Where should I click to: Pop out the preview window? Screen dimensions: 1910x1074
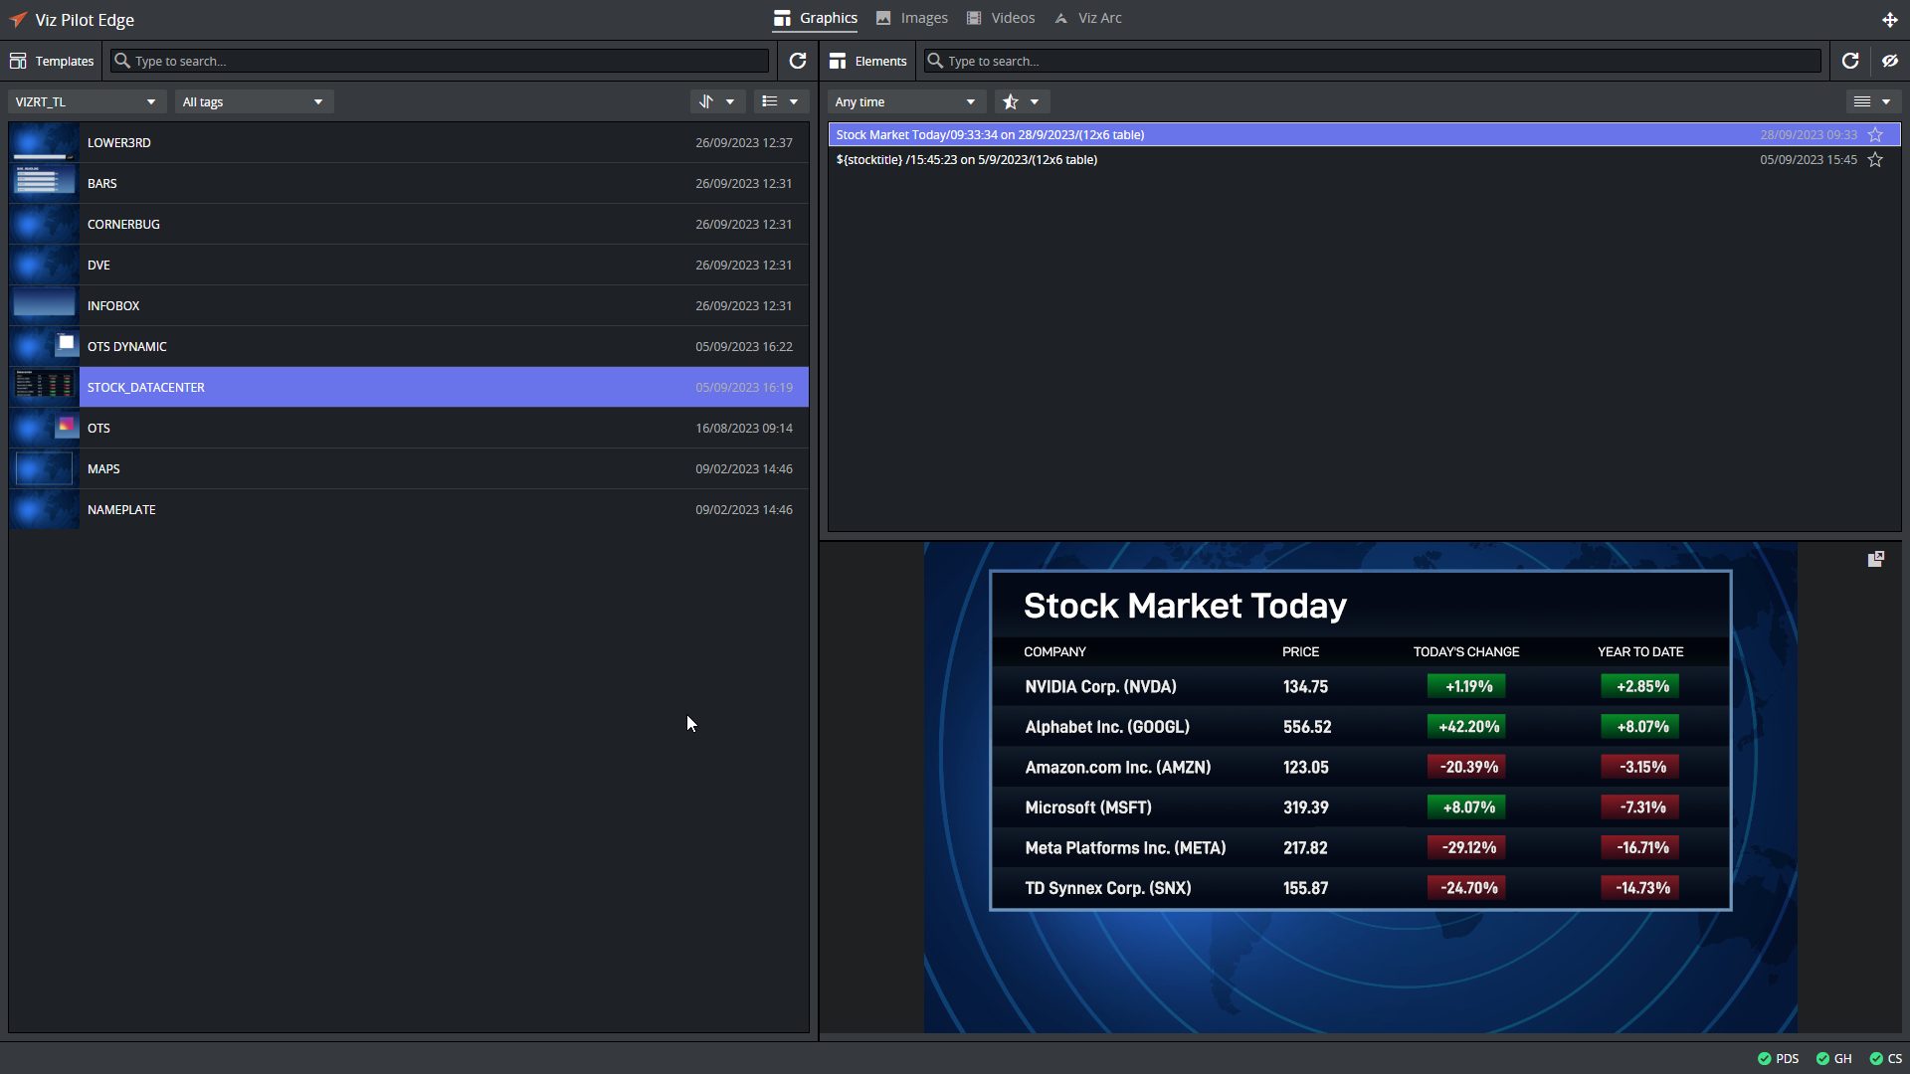coord(1875,559)
